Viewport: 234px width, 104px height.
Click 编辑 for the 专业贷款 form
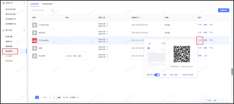[199, 56]
